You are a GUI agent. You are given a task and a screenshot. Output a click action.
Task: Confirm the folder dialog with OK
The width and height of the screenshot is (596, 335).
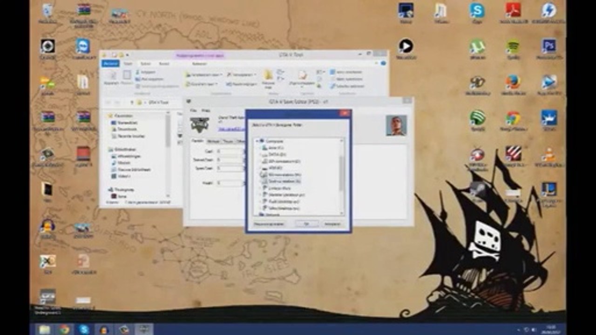click(307, 224)
